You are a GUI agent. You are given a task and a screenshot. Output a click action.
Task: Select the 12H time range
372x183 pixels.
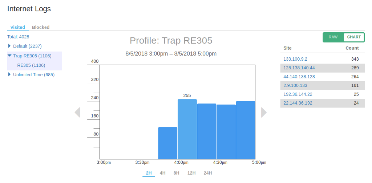191,173
